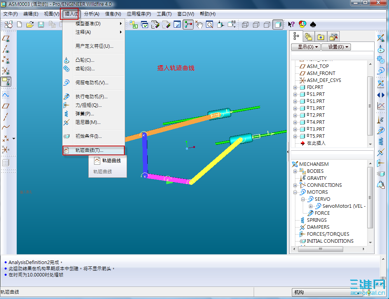Image resolution: width=389 pixels, height=299 pixels.
Task: Open the 分析(A) menu
Action: tap(92, 14)
